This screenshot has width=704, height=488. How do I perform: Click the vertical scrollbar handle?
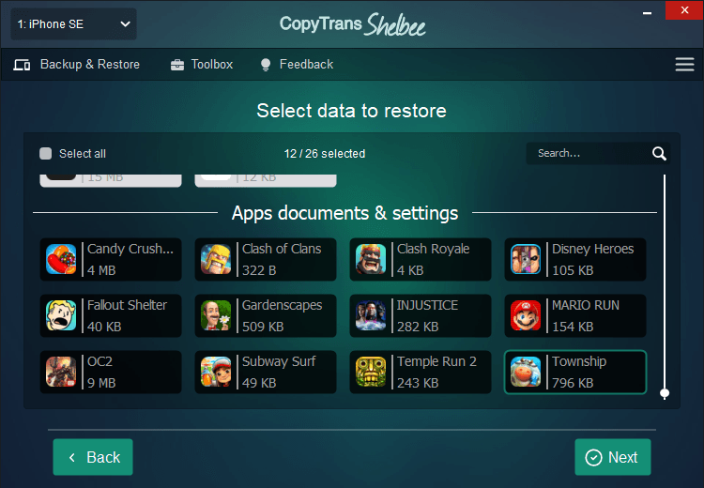click(x=665, y=394)
